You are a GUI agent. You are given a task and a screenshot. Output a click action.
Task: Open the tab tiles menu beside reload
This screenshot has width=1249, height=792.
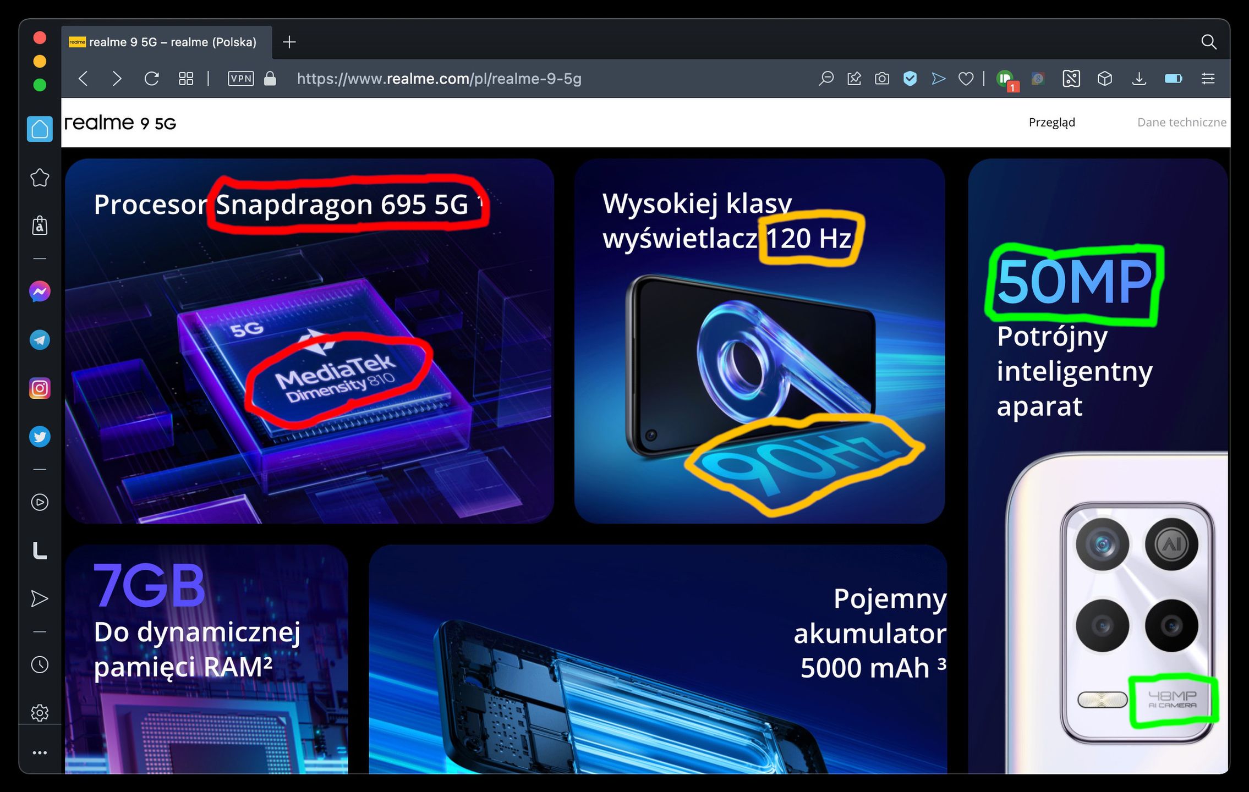pyautogui.click(x=186, y=79)
